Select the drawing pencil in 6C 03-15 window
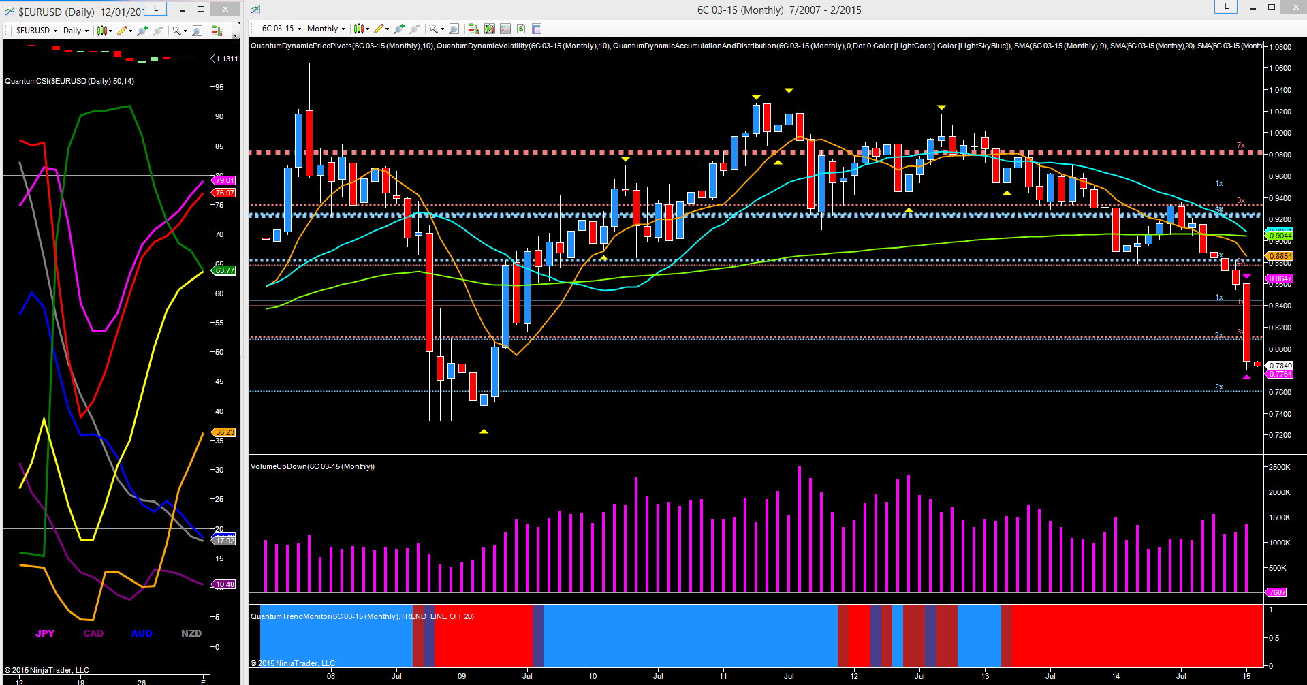This screenshot has height=685, width=1307. (x=379, y=29)
